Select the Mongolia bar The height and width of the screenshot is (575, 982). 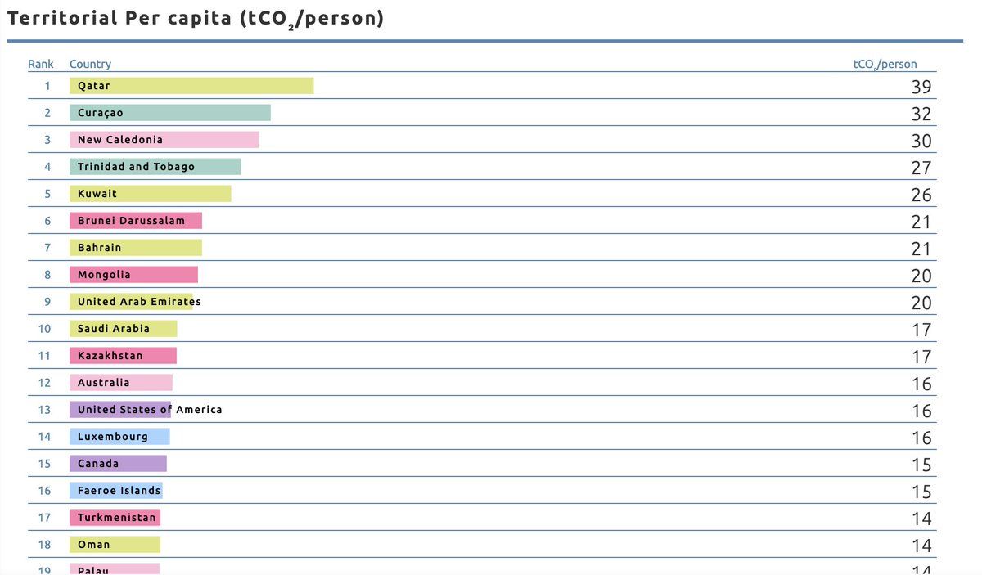coord(133,275)
